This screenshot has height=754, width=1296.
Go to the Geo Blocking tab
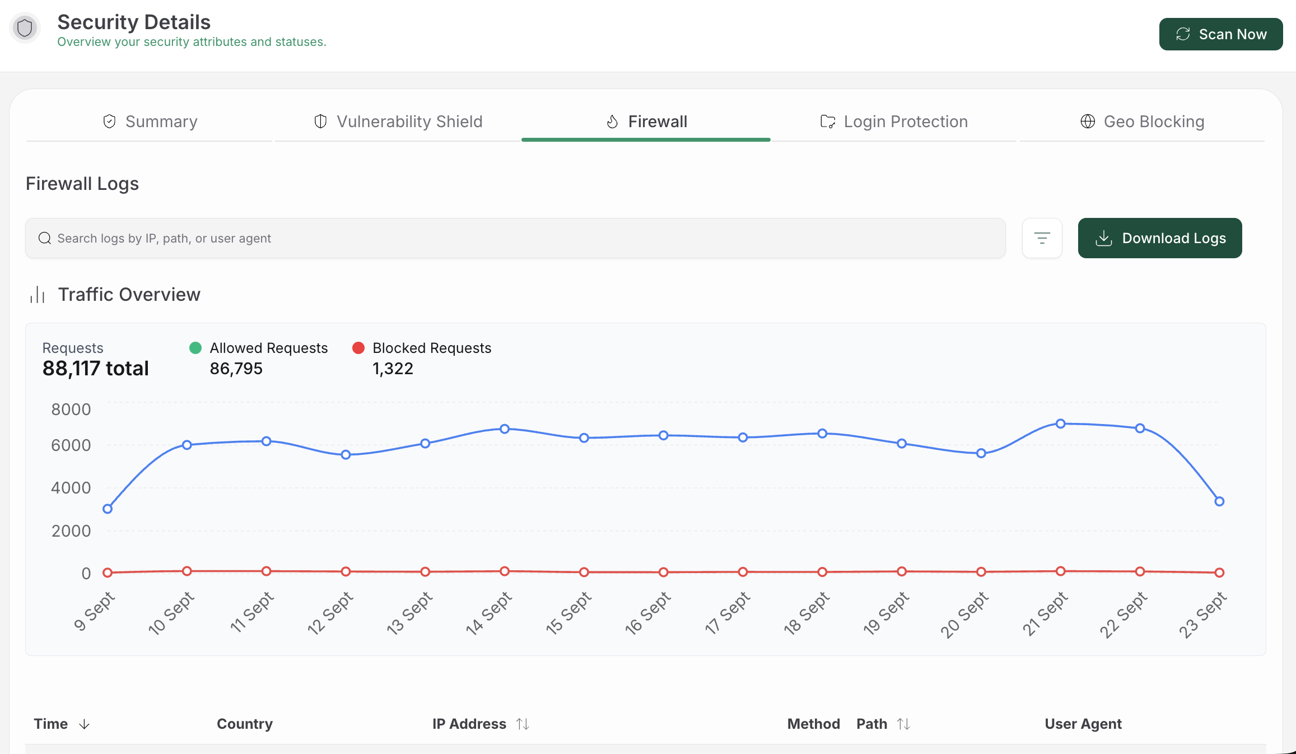point(1142,122)
